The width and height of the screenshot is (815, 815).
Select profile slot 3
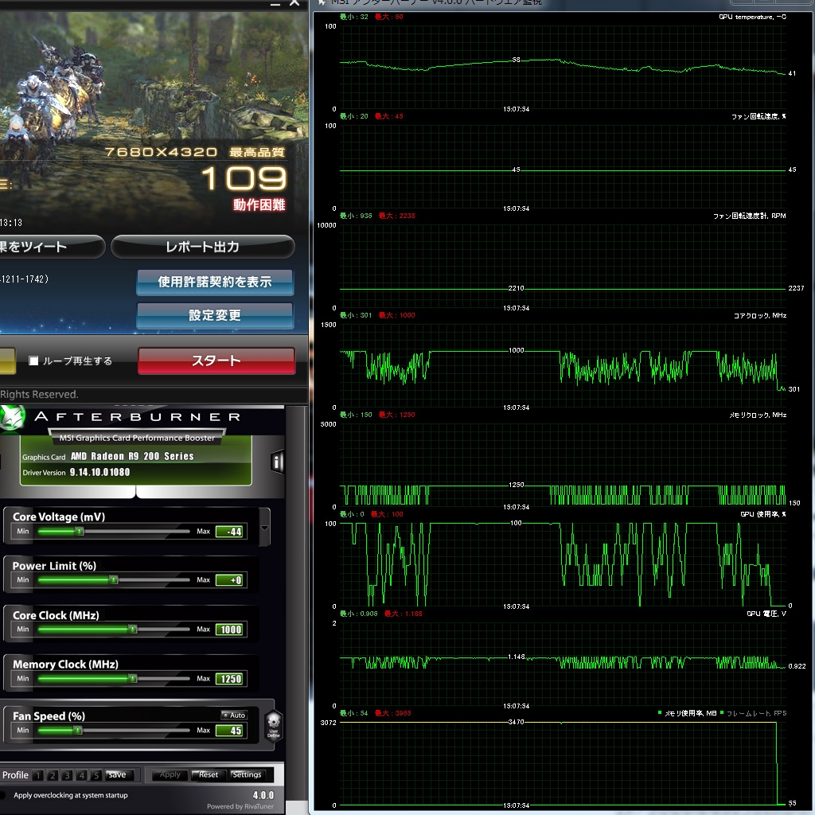coord(67,775)
